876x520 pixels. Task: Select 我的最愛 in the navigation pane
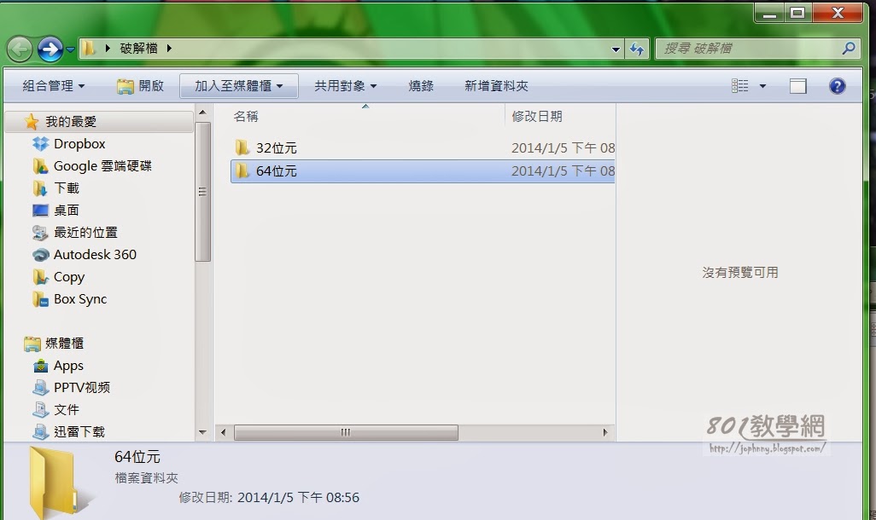tap(98, 122)
